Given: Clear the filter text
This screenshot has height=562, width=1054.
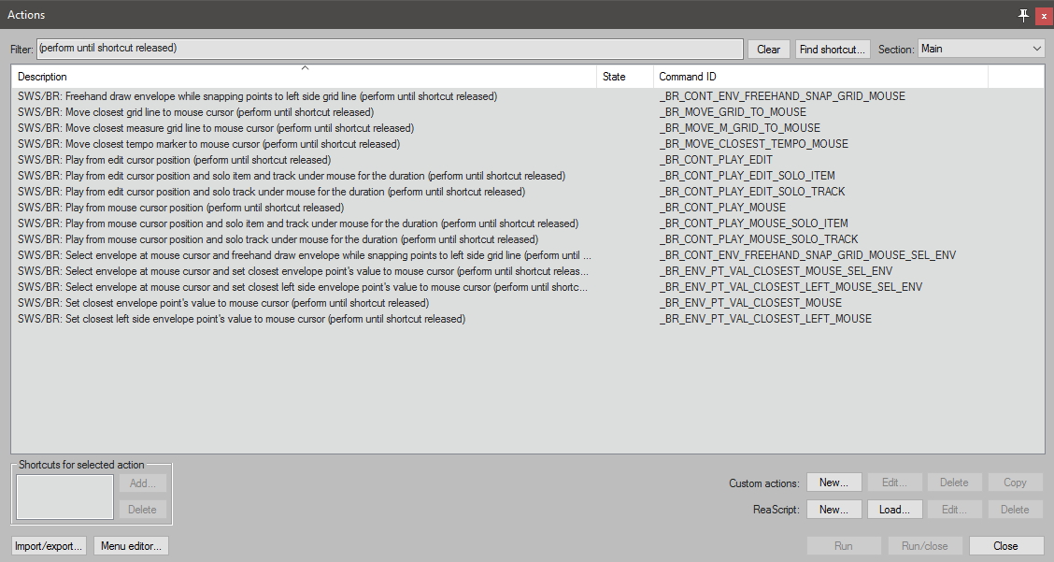Looking at the screenshot, I should pos(768,50).
